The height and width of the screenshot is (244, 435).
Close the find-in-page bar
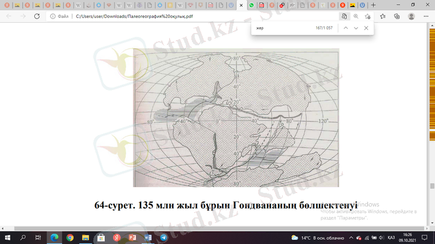[366, 28]
